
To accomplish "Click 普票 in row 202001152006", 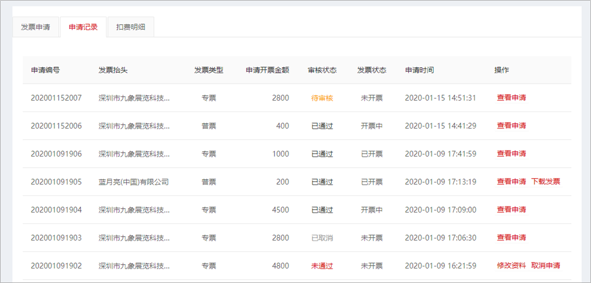I will pos(209,126).
